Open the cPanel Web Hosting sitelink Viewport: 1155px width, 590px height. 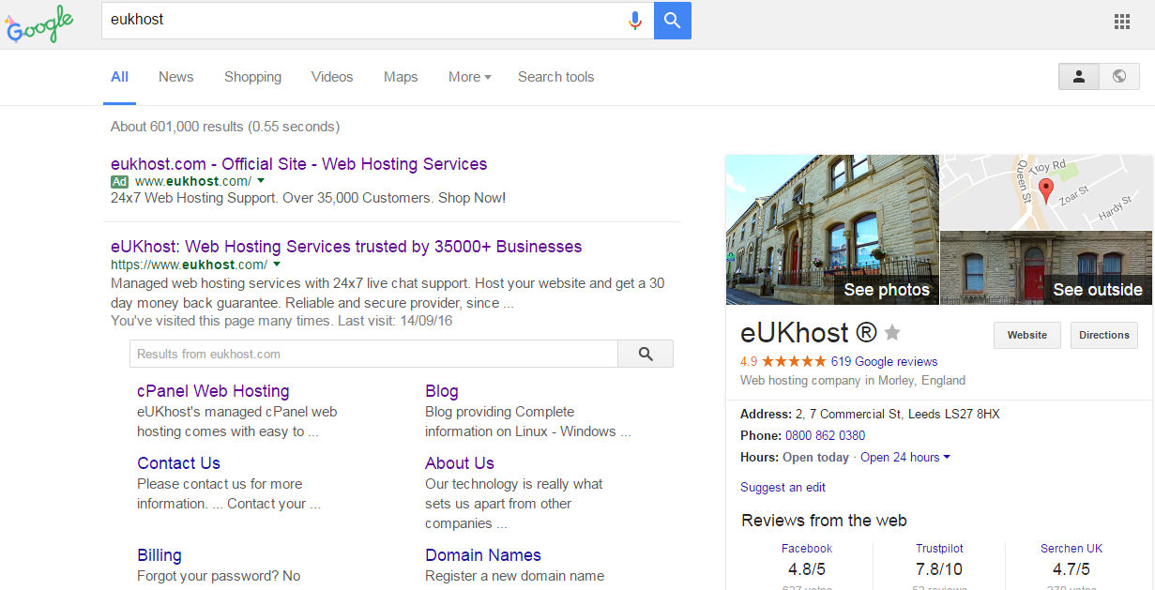[213, 391]
